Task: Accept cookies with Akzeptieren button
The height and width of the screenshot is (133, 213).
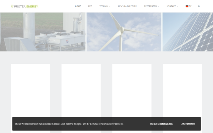Action: tap(188, 124)
